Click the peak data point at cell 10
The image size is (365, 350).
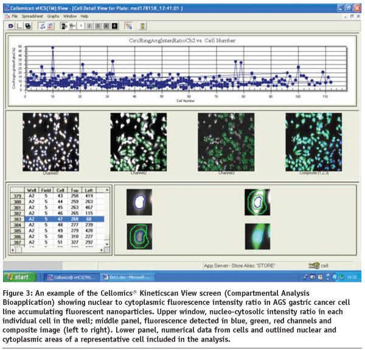coord(53,48)
